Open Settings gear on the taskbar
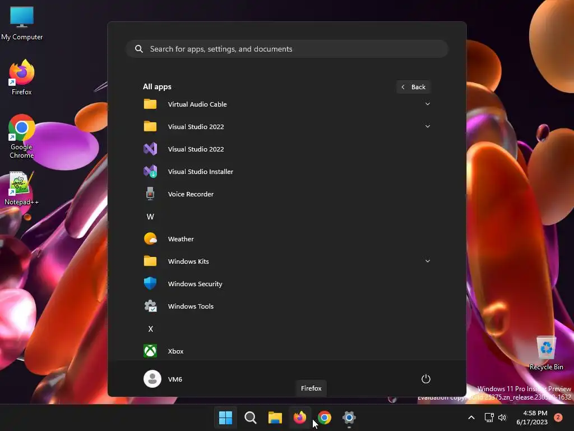 click(349, 418)
